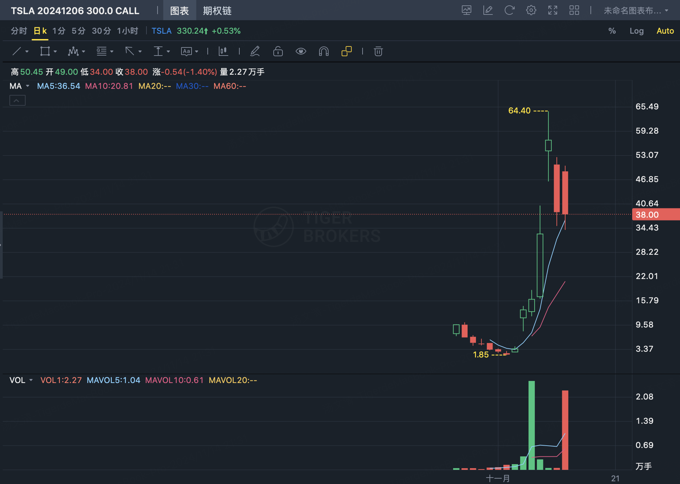680x484 pixels.
Task: Click the refresh chart icon
Action: (509, 10)
